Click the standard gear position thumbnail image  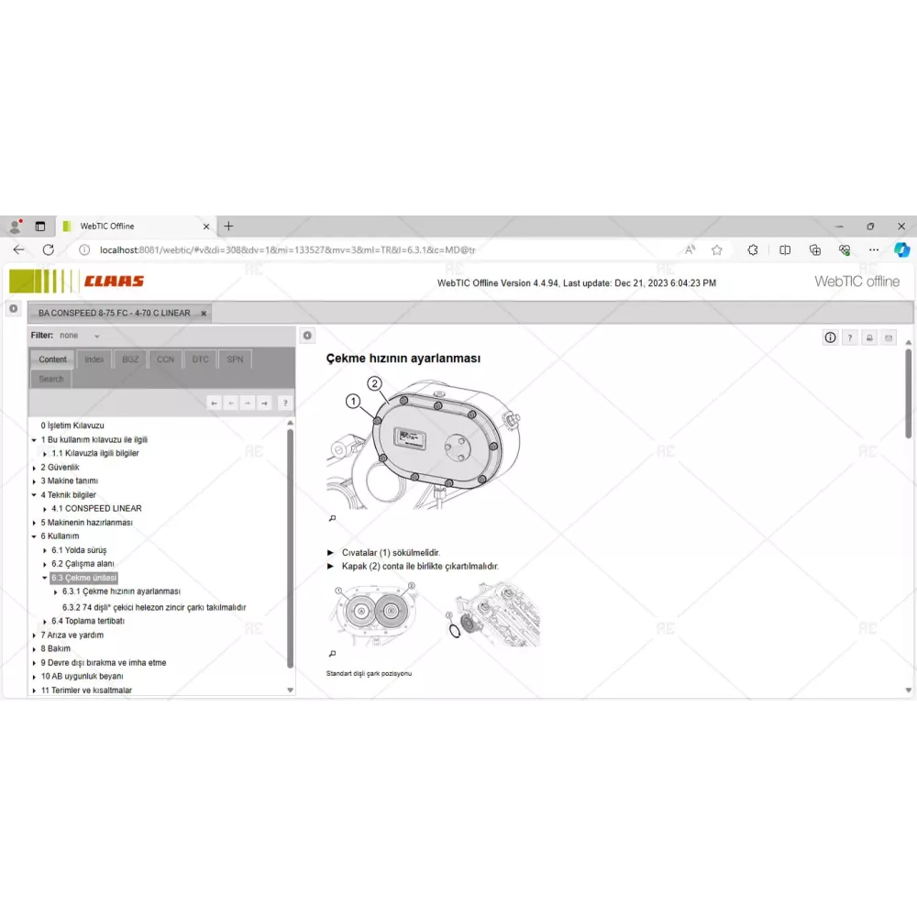(x=374, y=613)
